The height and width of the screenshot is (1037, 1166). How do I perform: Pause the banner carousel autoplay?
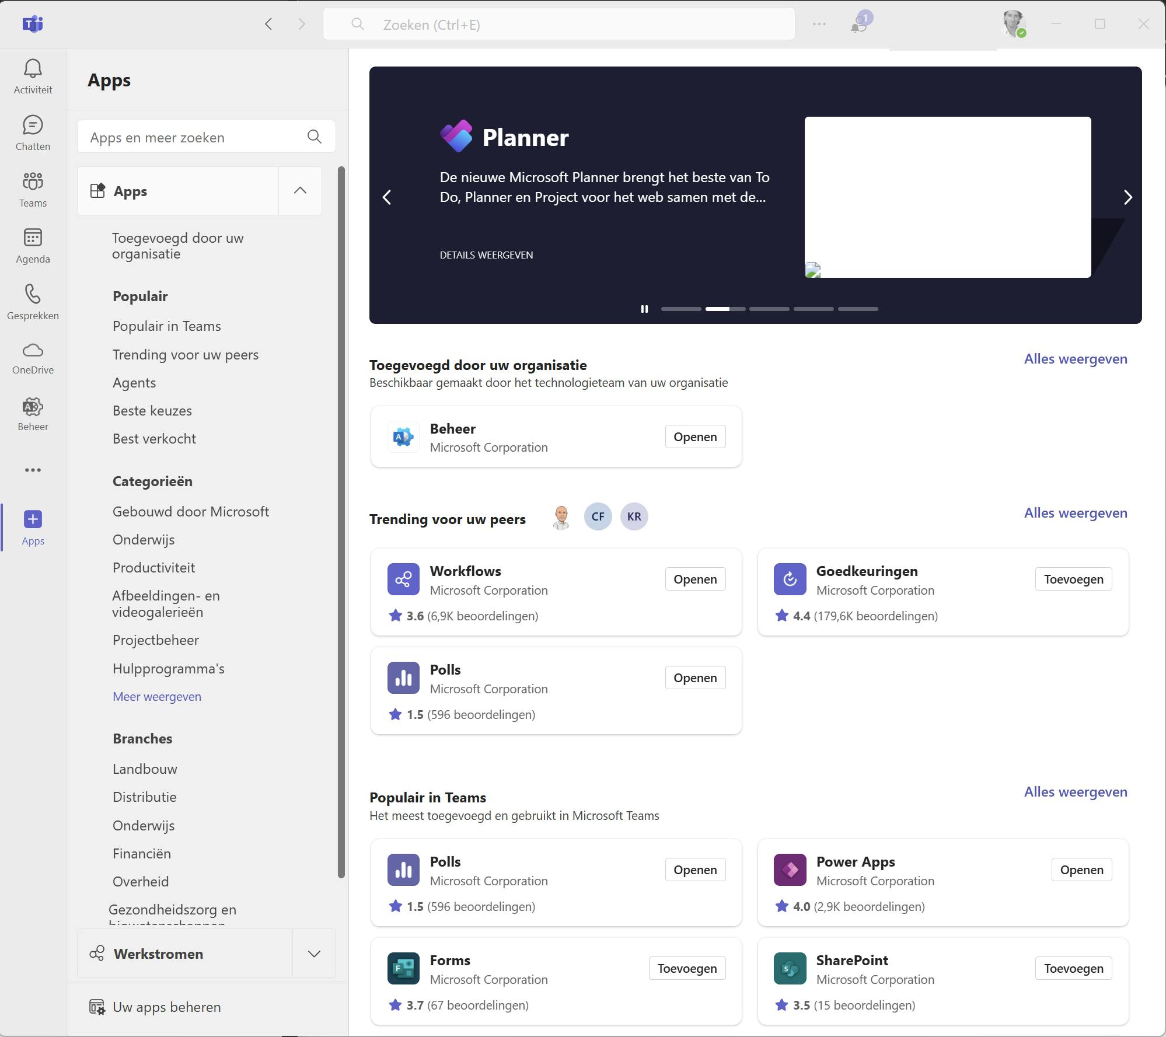(644, 309)
